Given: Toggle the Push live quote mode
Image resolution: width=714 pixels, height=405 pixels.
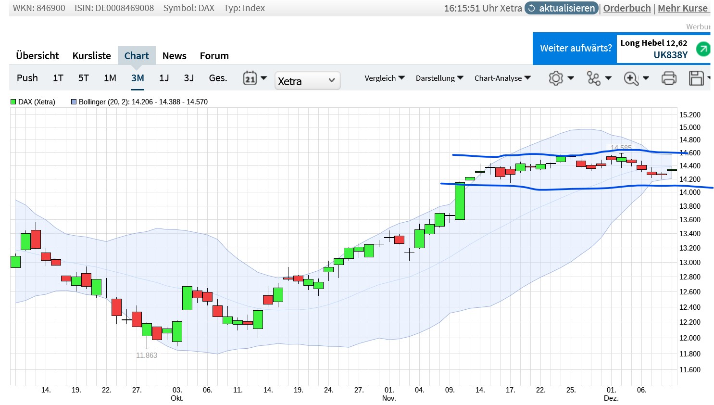Looking at the screenshot, I should pos(27,78).
